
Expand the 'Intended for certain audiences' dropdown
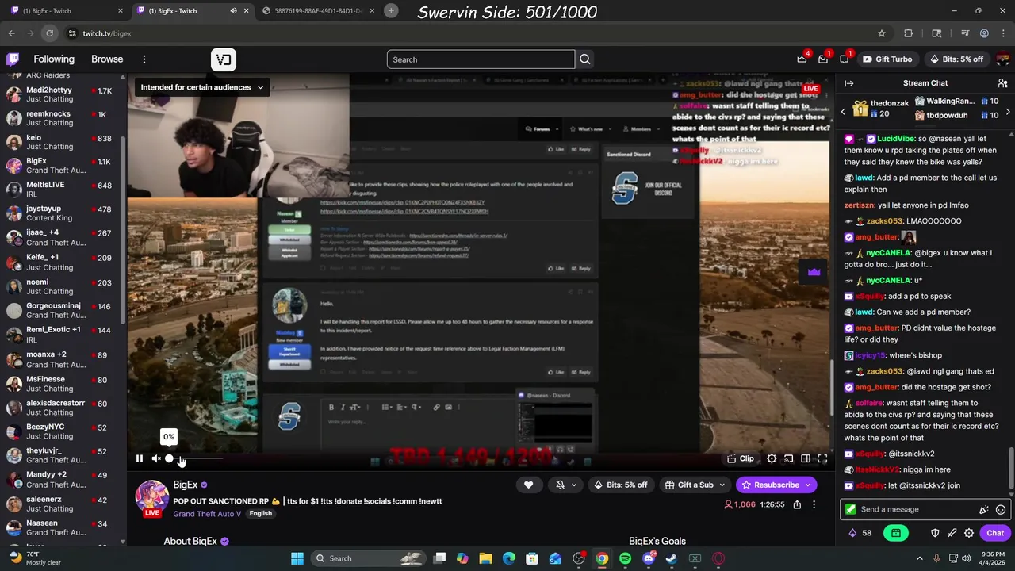[202, 87]
